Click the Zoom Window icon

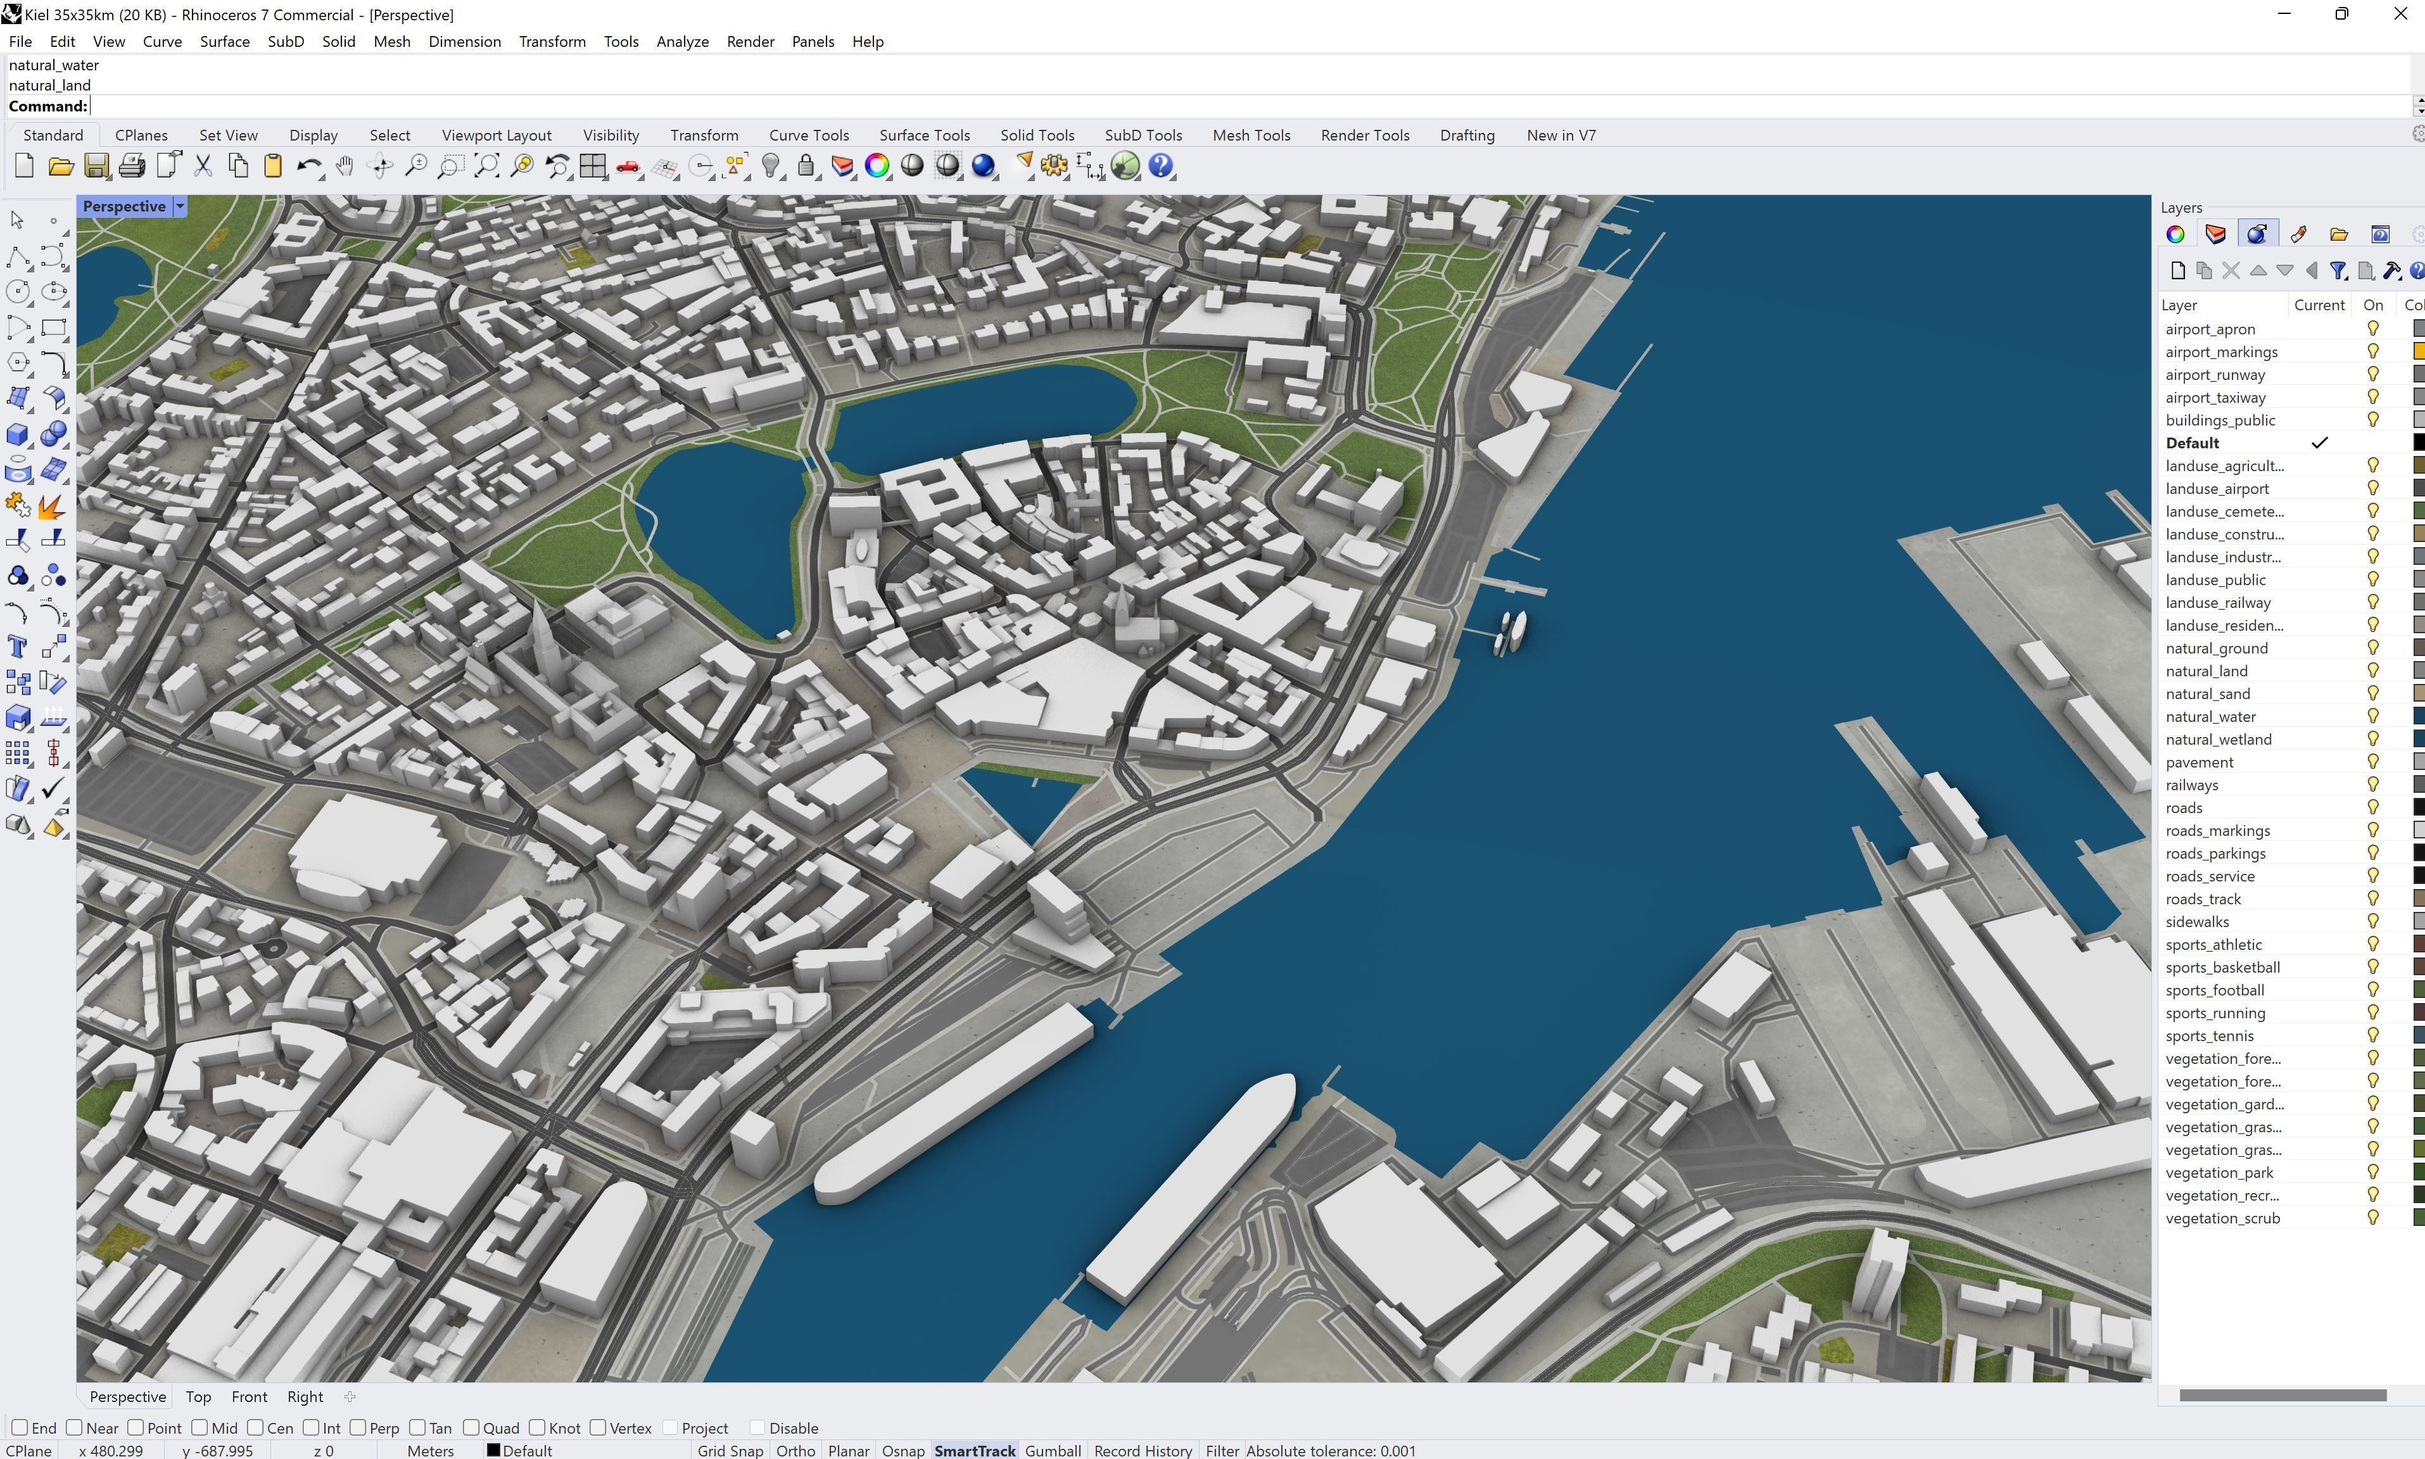coord(451,166)
